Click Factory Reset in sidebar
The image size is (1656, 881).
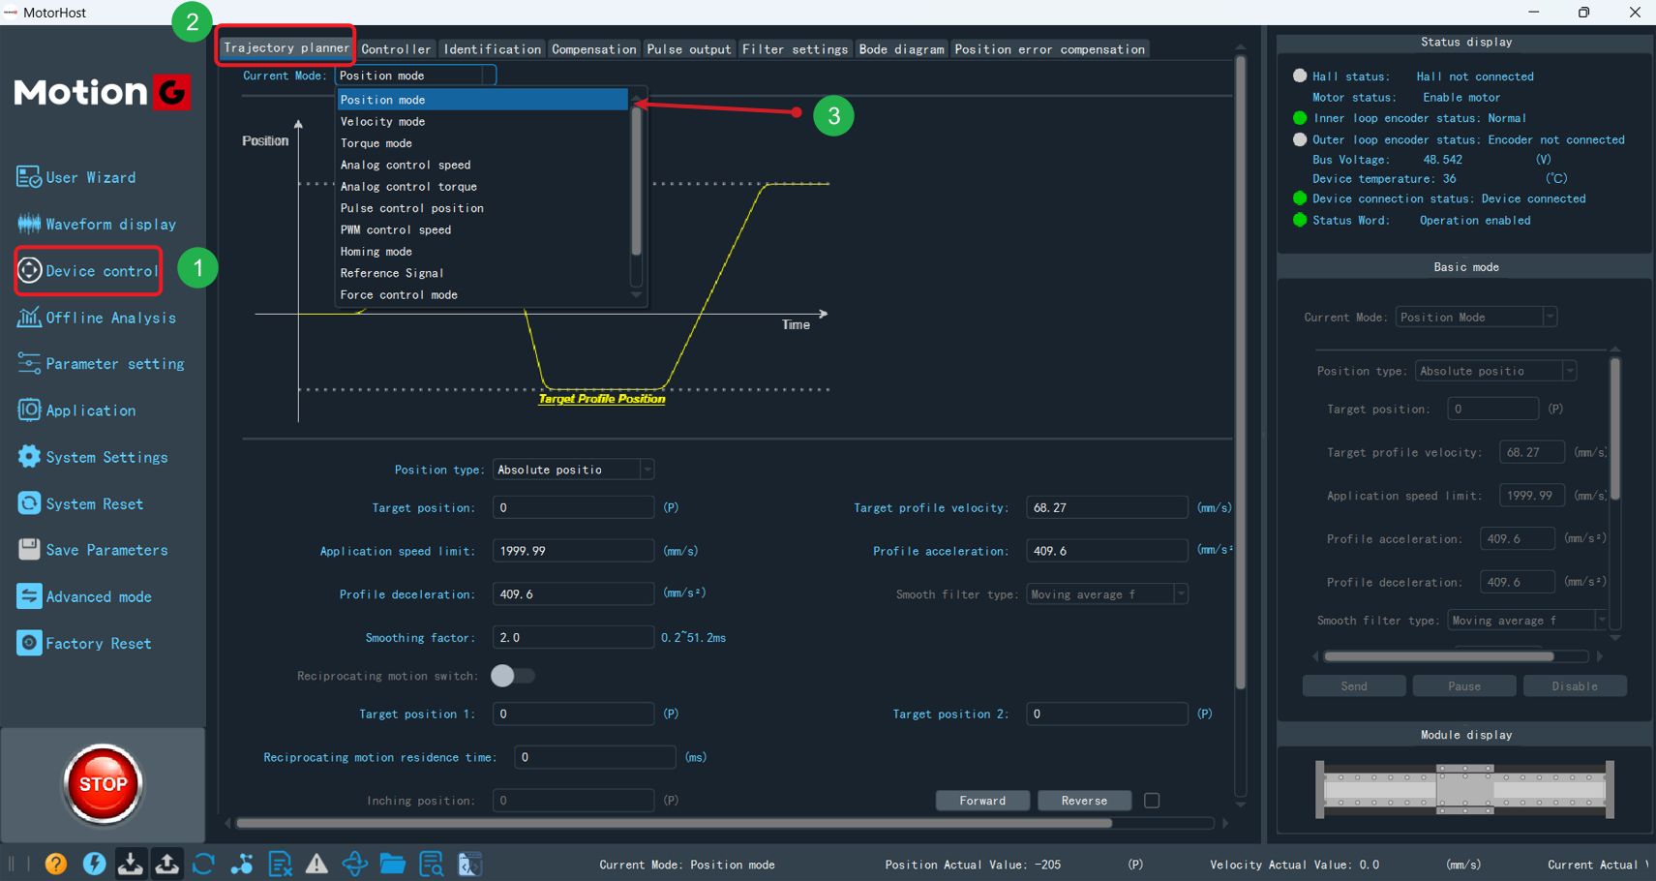[x=84, y=643]
